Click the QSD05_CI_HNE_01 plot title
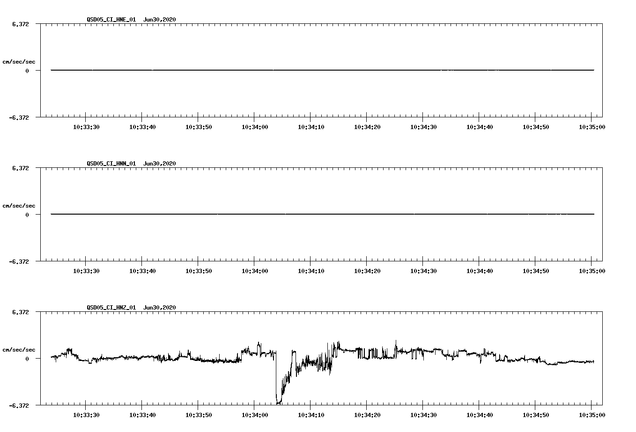This screenshot has height=432, width=636. pyautogui.click(x=131, y=20)
